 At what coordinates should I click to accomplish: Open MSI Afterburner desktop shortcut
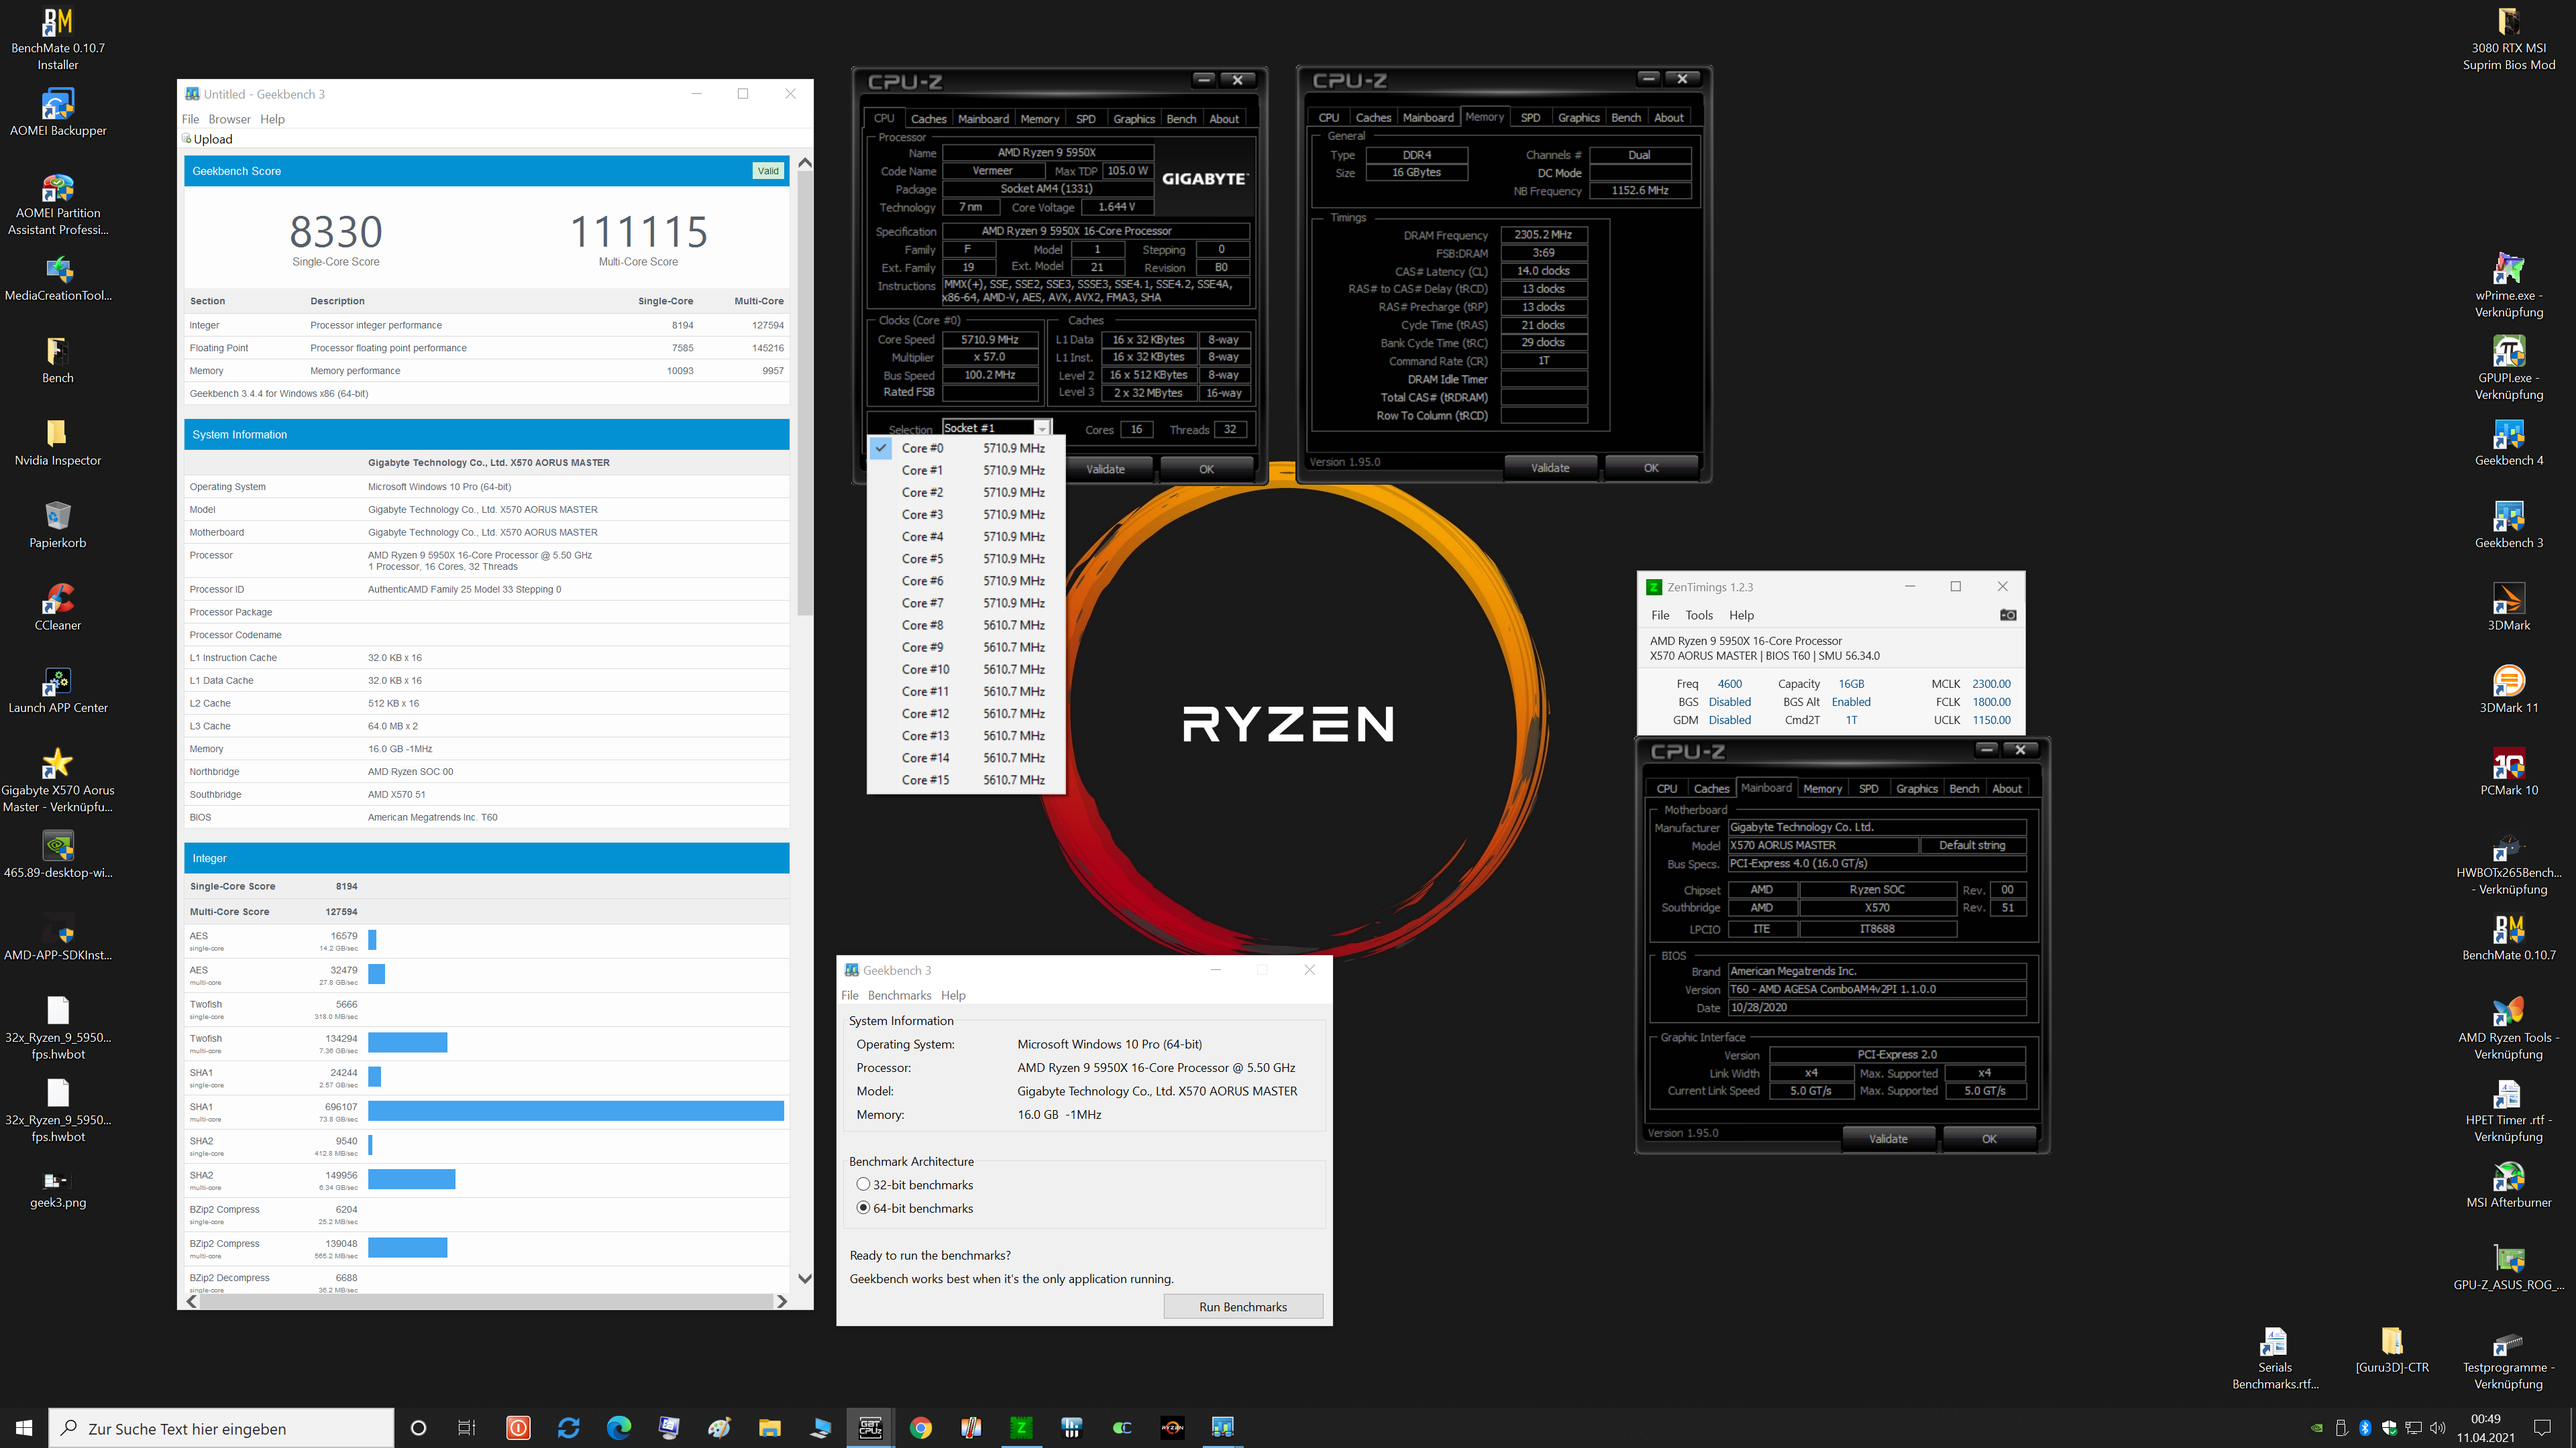(x=2508, y=1185)
